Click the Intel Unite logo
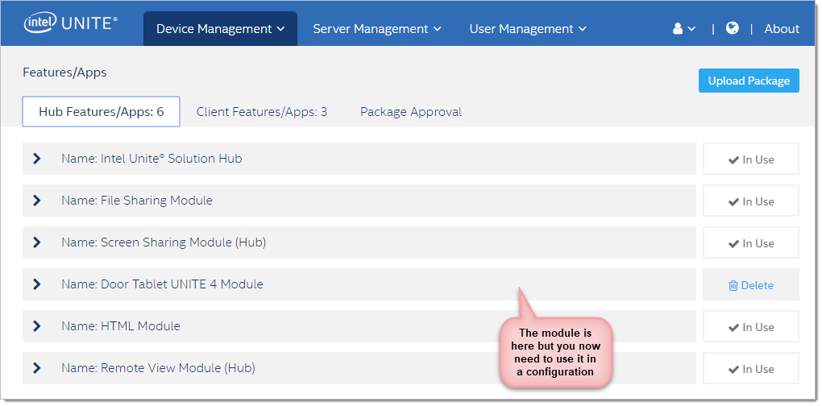822x406 pixels. tap(70, 23)
